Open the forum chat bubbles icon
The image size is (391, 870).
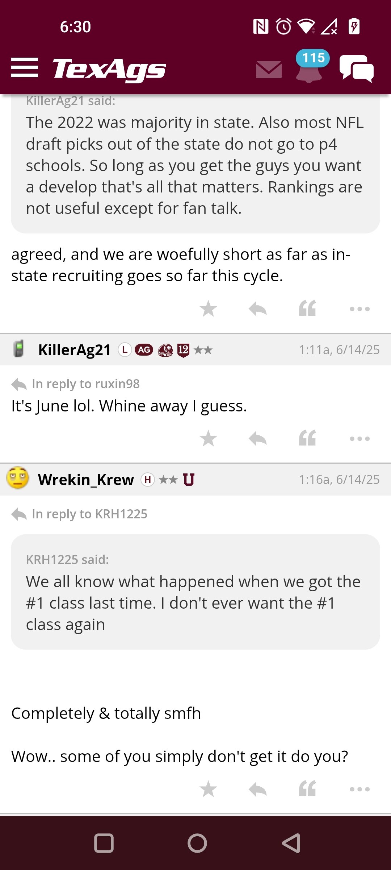357,68
